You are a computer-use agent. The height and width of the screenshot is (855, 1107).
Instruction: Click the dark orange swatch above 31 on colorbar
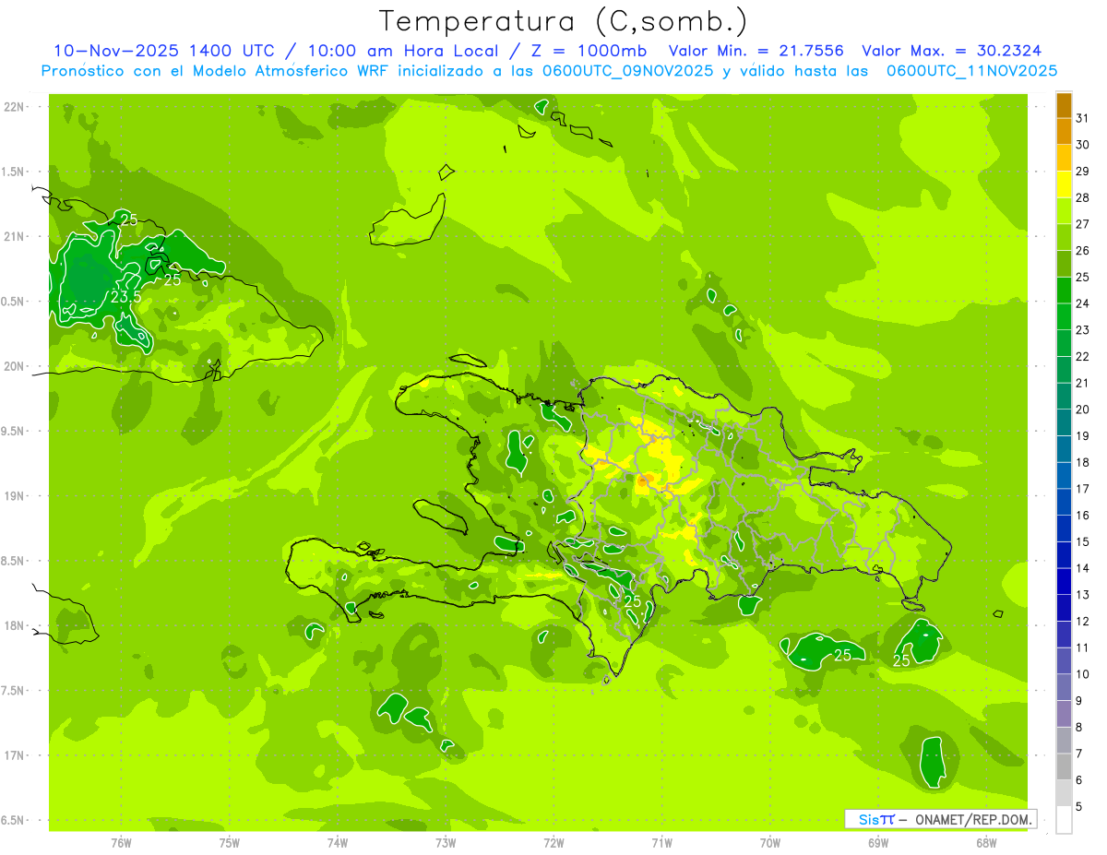tap(1064, 104)
